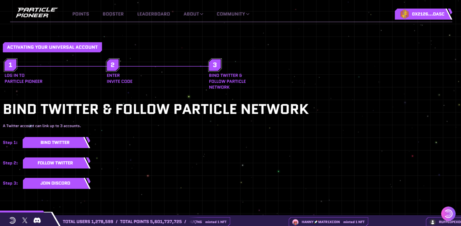Open the wallet account 0X2126...DA5C button

[x=423, y=14]
